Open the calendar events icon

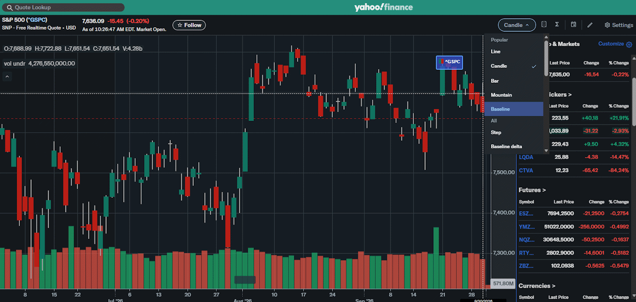[x=573, y=24]
